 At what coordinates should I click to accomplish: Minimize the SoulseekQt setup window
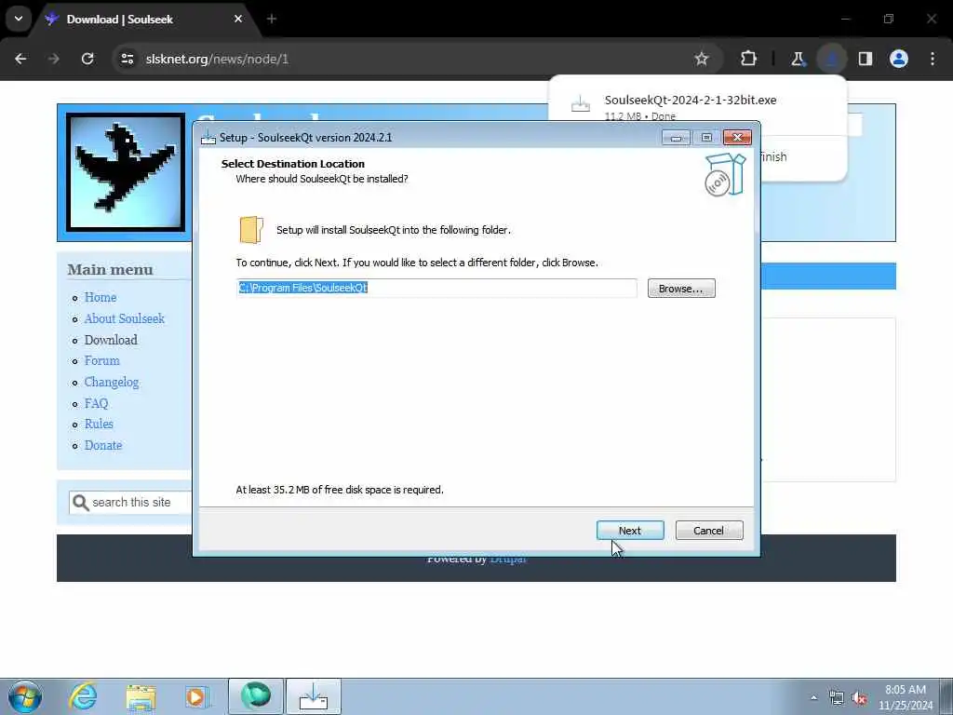676,138
